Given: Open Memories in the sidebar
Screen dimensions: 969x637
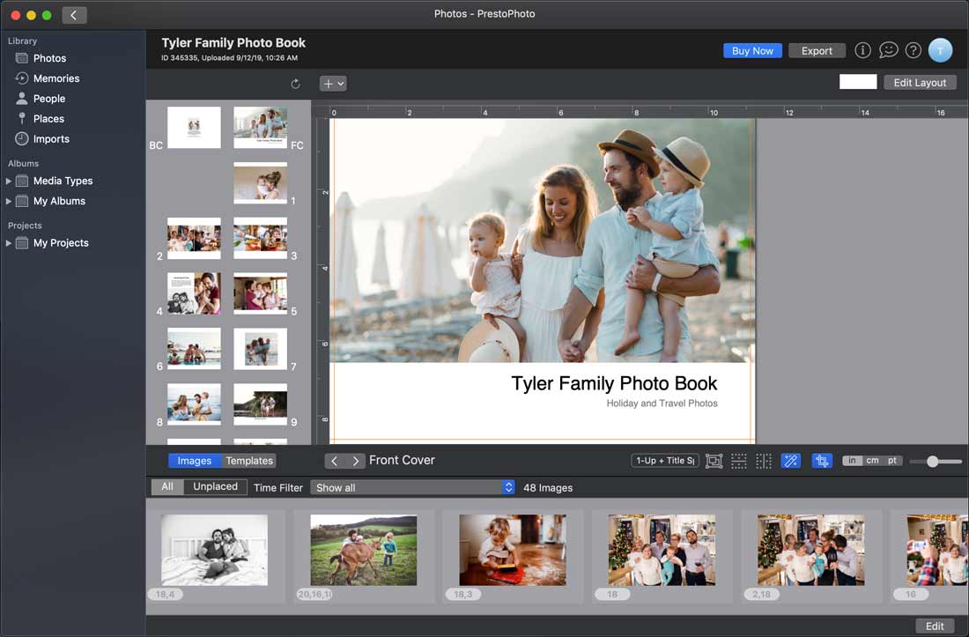Looking at the screenshot, I should click(48, 78).
